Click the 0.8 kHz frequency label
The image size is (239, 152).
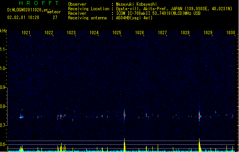pyautogui.click(x=3, y=106)
